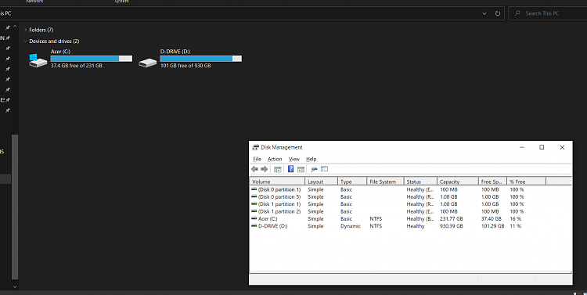The width and height of the screenshot is (587, 295).
Task: Click the Connect/Refresh disk toolbar icon
Action: point(314,169)
